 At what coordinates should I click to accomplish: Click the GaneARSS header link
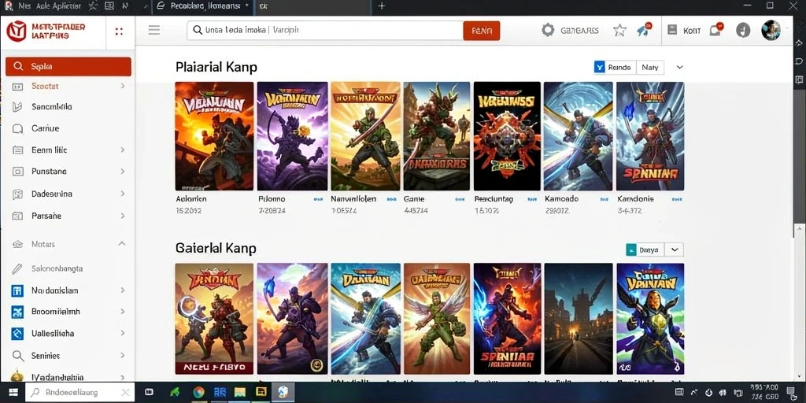pos(579,31)
